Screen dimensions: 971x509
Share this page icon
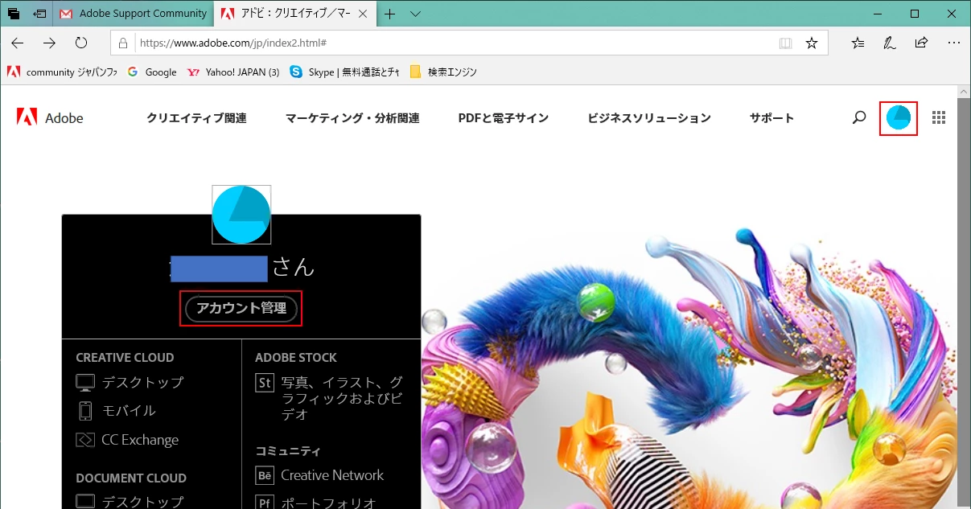922,43
